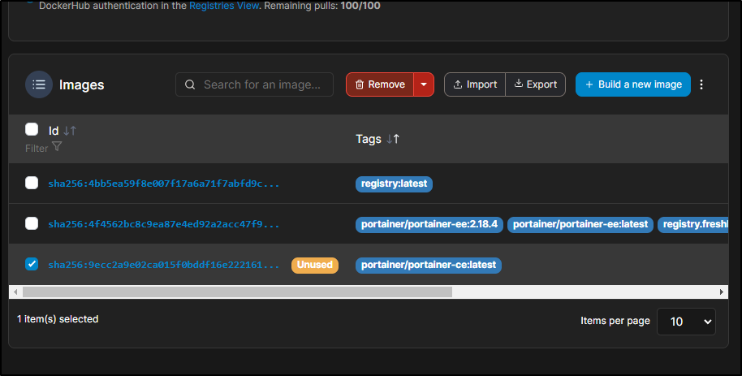742x376 pixels.
Task: Uncheck the portainer-ce:latest image row checkbox
Action: tap(32, 264)
